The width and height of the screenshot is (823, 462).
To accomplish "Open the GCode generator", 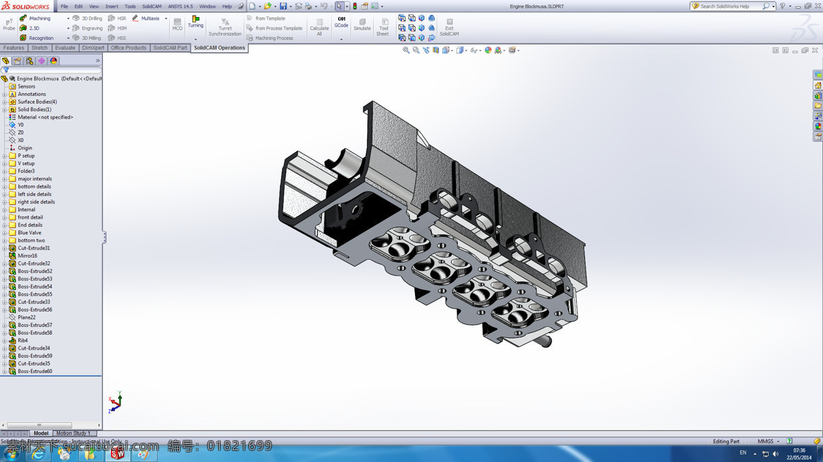I will 342,23.
